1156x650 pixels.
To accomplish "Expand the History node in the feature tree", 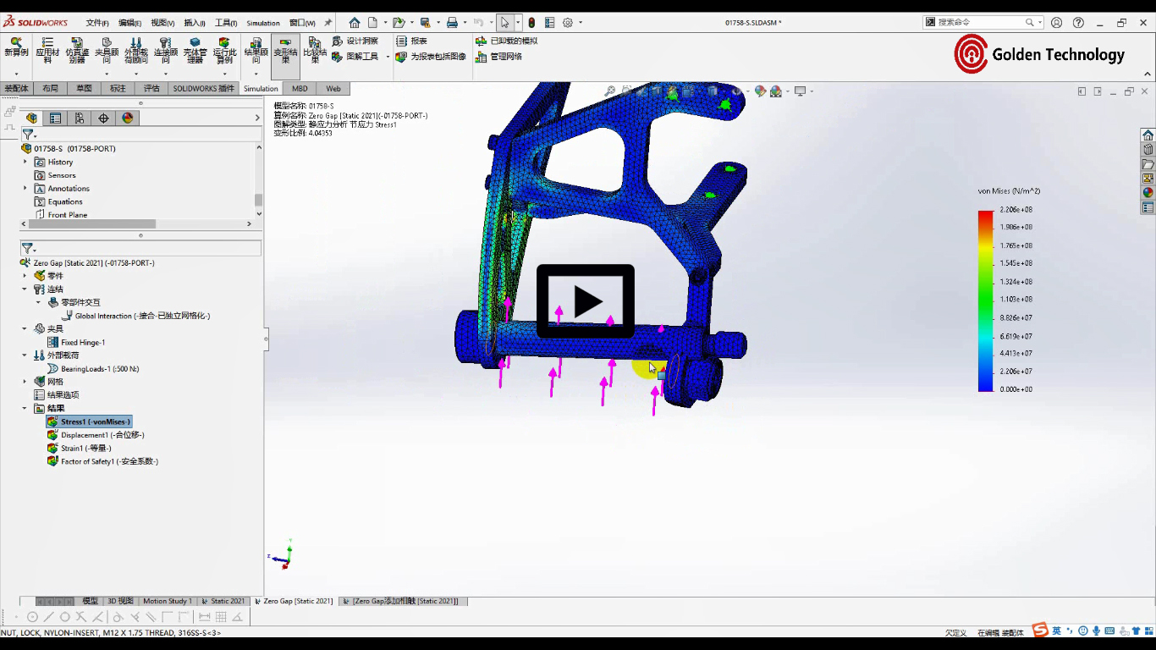I will point(25,162).
